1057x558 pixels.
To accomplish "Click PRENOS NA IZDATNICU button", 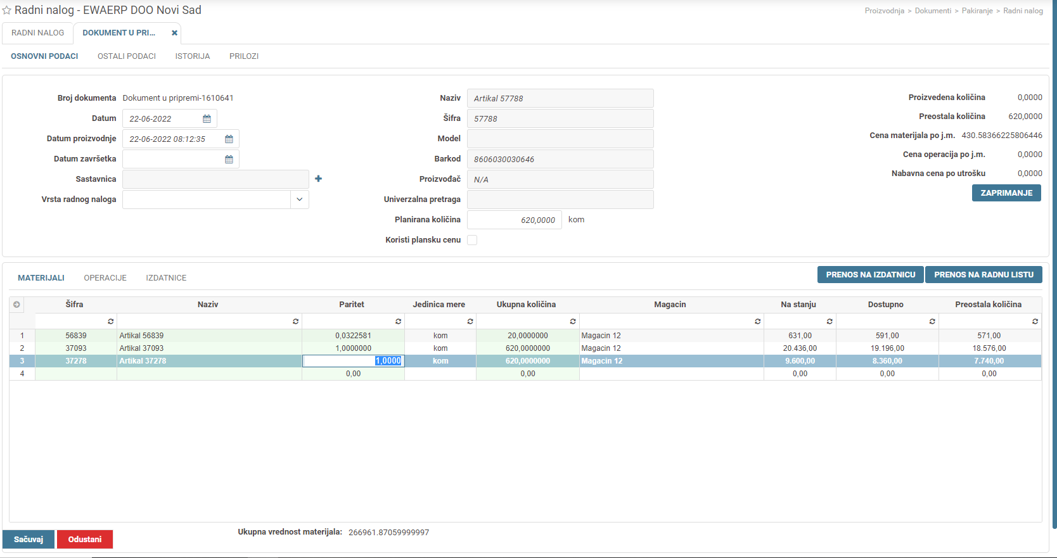I will pos(870,275).
